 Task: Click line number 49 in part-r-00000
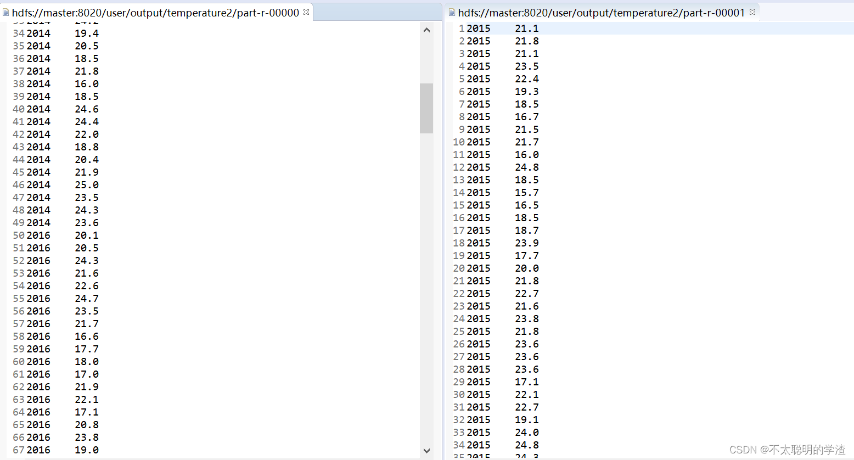point(19,223)
